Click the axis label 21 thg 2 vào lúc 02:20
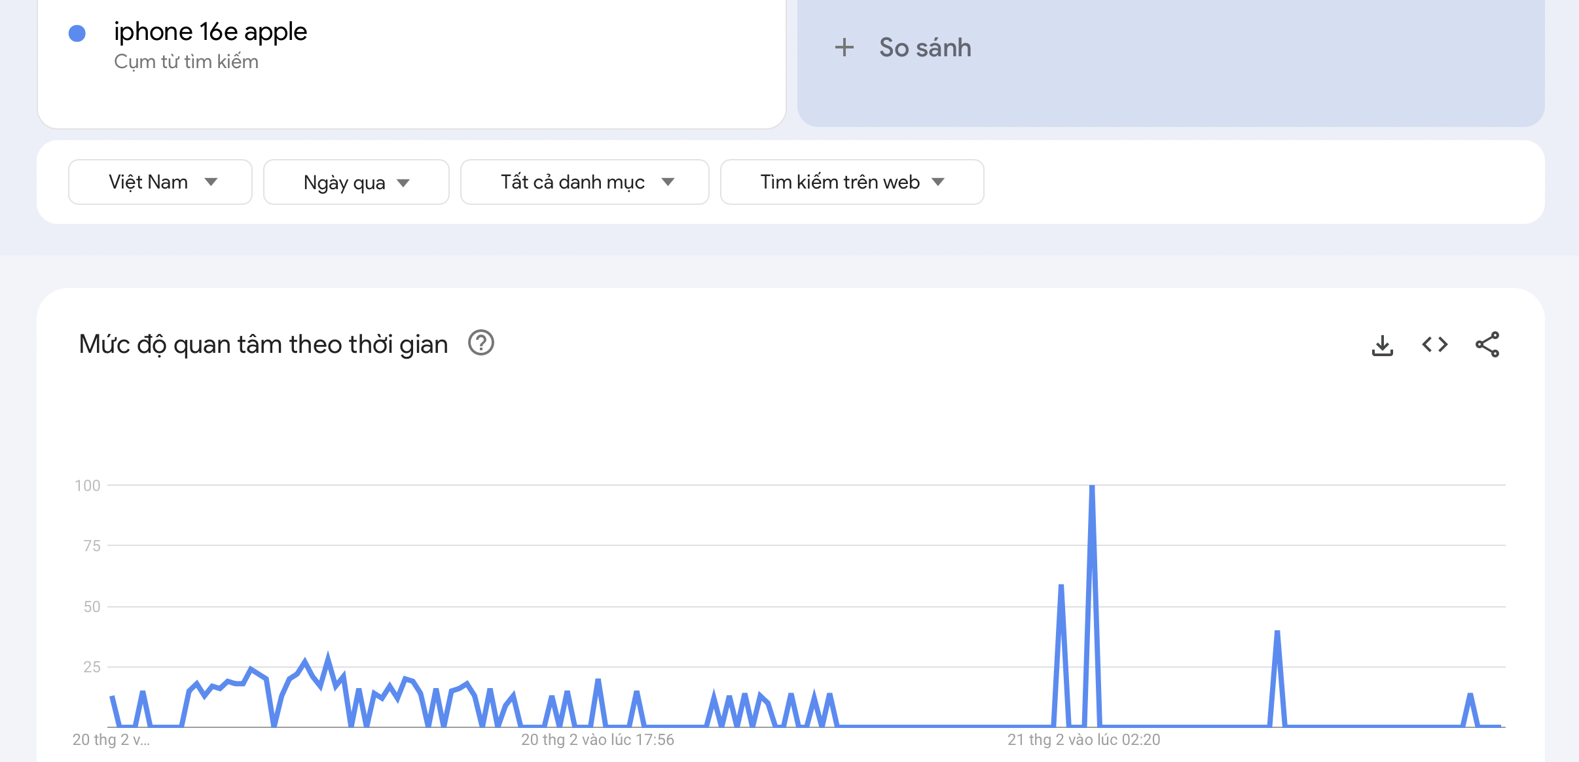 pyautogui.click(x=1084, y=740)
